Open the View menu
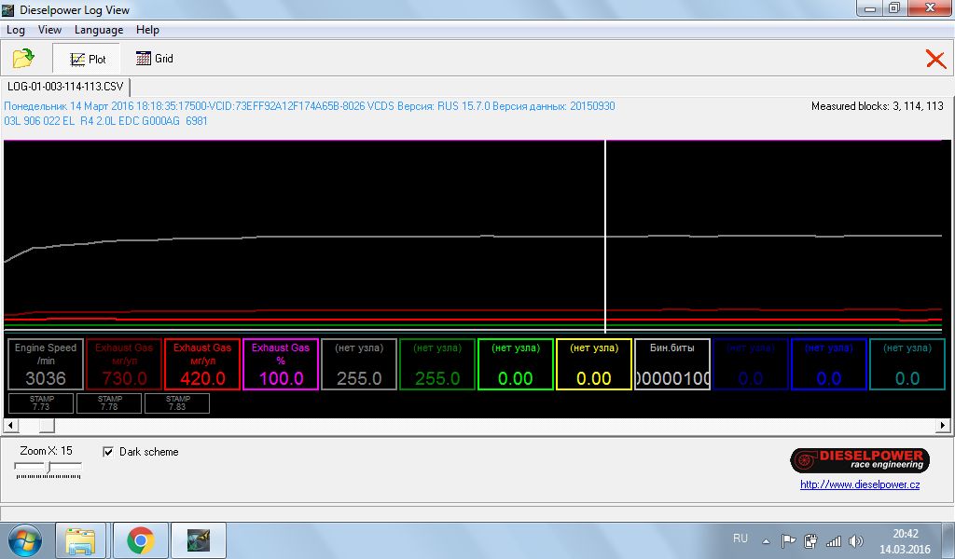The width and height of the screenshot is (955, 559). pyautogui.click(x=49, y=30)
